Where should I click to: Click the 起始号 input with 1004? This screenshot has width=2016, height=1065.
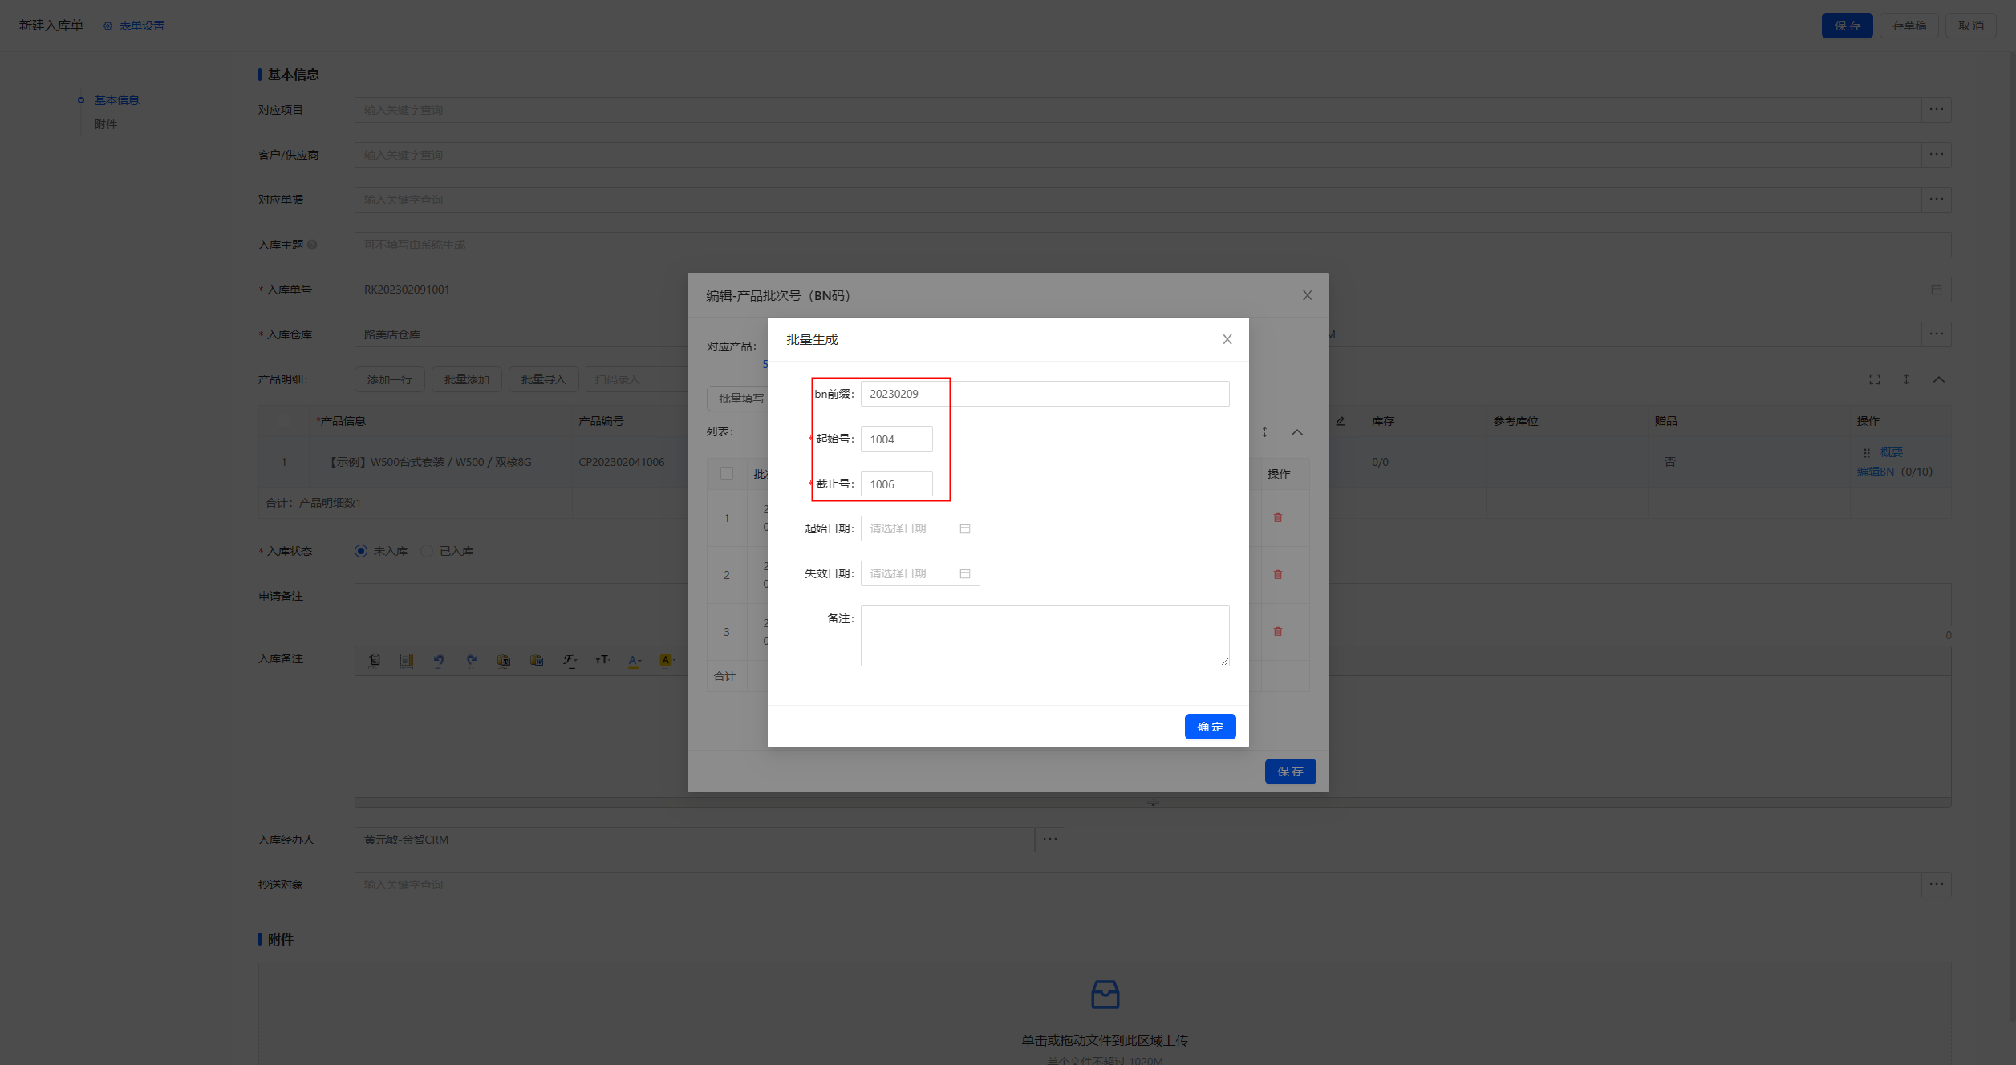tap(896, 439)
